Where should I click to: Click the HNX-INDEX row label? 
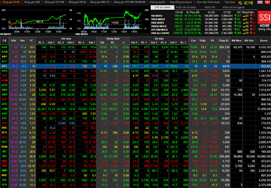157,23
